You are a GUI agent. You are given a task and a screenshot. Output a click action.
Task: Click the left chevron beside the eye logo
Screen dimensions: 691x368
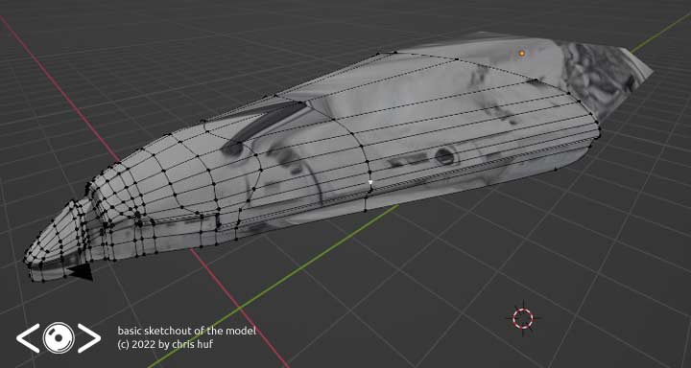tap(28, 338)
